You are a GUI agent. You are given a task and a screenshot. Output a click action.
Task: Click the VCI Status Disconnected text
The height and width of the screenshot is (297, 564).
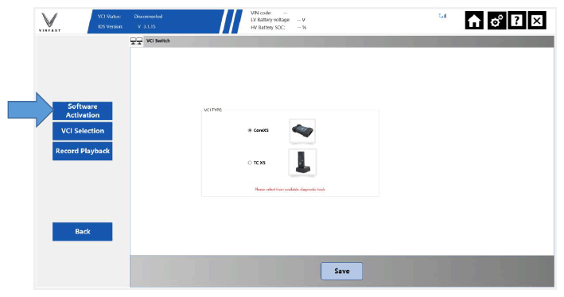[148, 17]
